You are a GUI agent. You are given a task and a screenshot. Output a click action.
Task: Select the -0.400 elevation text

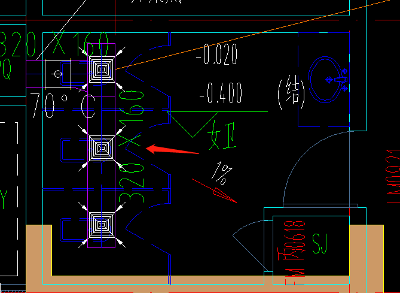coord(221,93)
